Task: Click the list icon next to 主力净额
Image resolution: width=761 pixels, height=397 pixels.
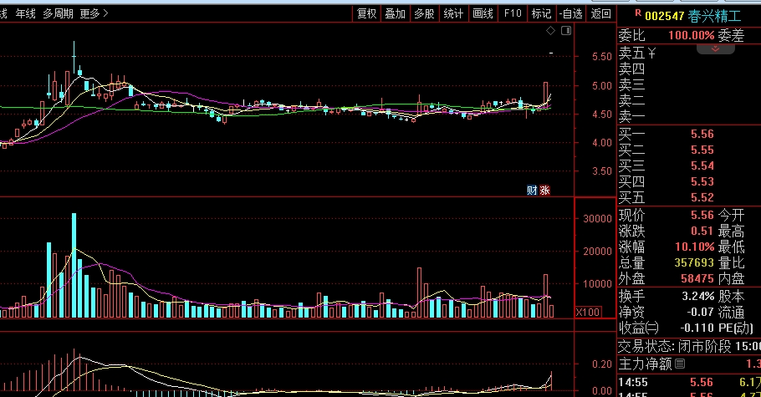Action: tap(680, 364)
